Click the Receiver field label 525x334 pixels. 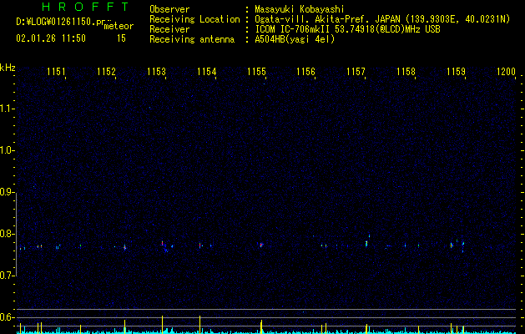pos(169,29)
